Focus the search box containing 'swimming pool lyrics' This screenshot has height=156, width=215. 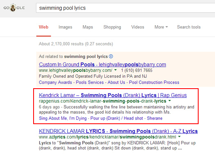coord(125,8)
